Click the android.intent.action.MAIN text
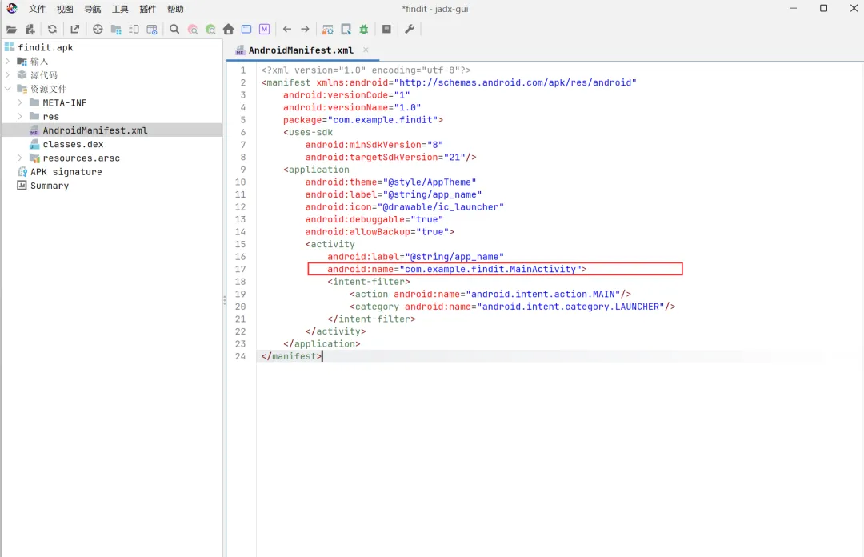The height and width of the screenshot is (557, 864). 542,294
